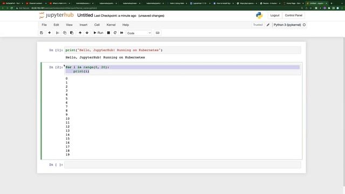
Task: Switch to the Home Page browser tab
Action: pyautogui.click(x=293, y=3)
